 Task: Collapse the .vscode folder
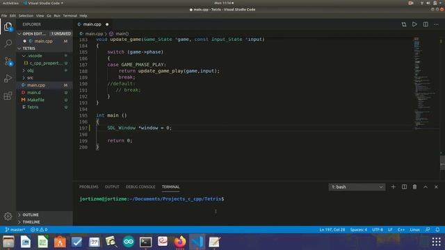(x=24, y=56)
